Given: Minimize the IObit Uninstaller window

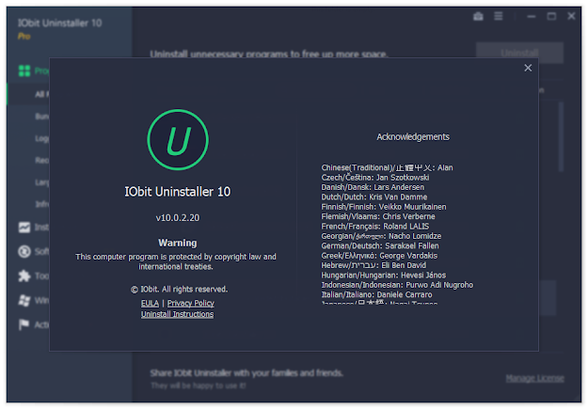Looking at the screenshot, I should coord(531,16).
